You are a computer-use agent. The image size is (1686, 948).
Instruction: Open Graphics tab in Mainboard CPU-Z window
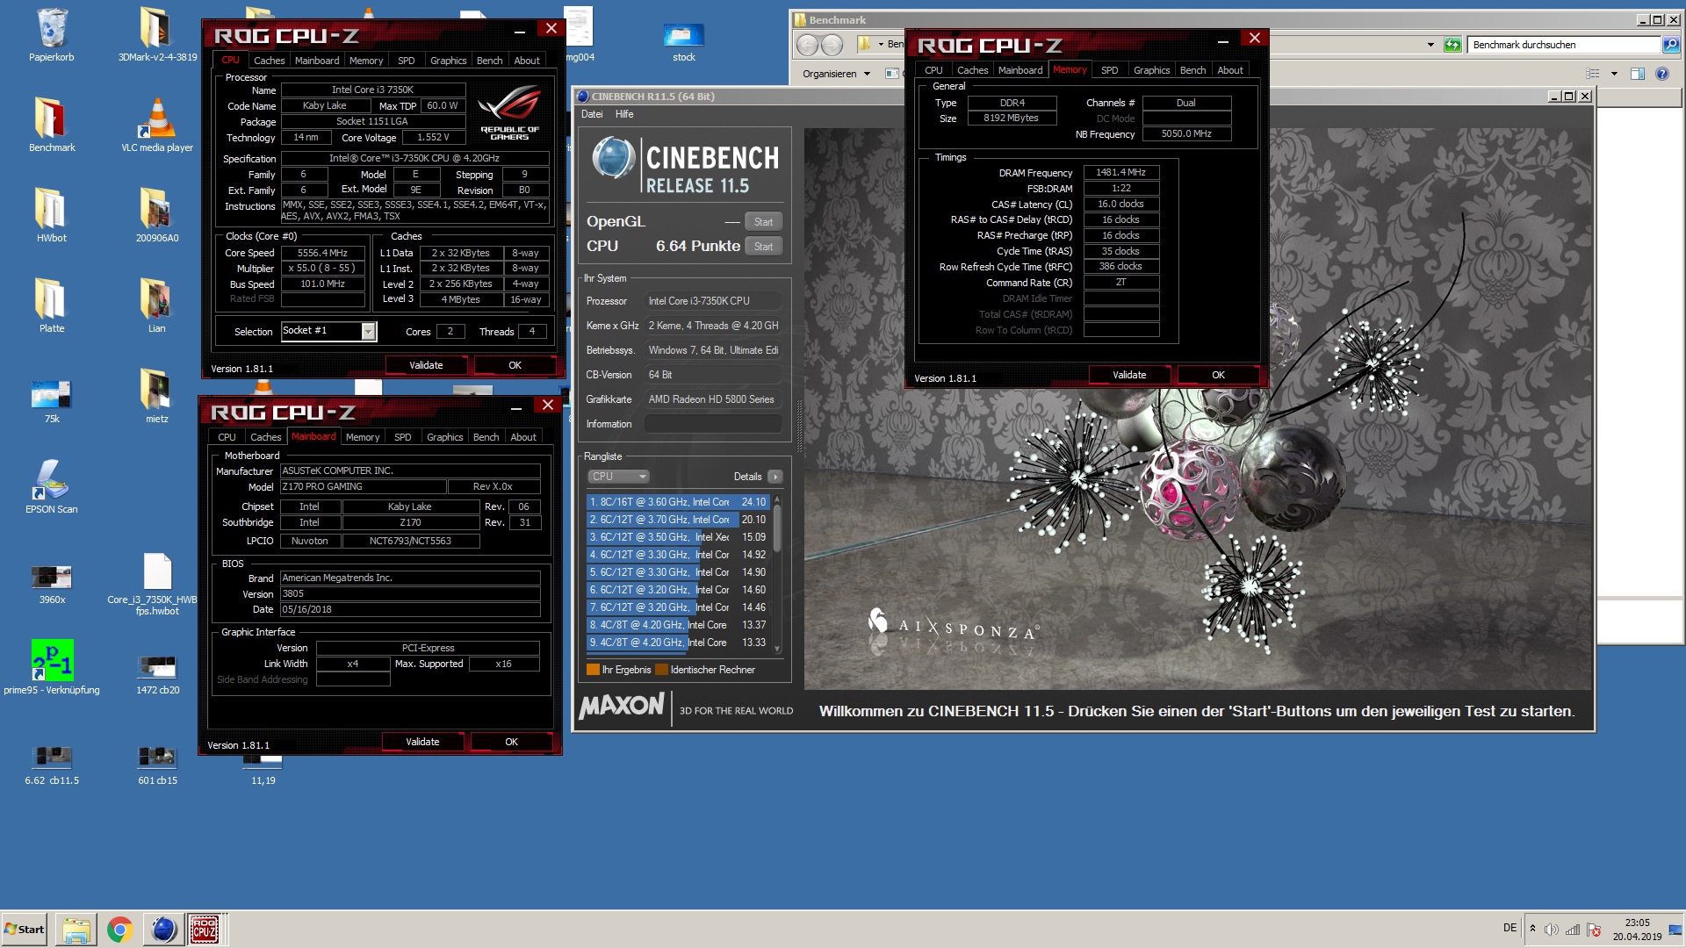coord(444,437)
